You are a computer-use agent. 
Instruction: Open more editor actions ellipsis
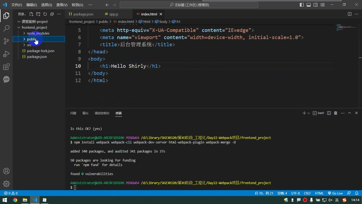click(356, 14)
